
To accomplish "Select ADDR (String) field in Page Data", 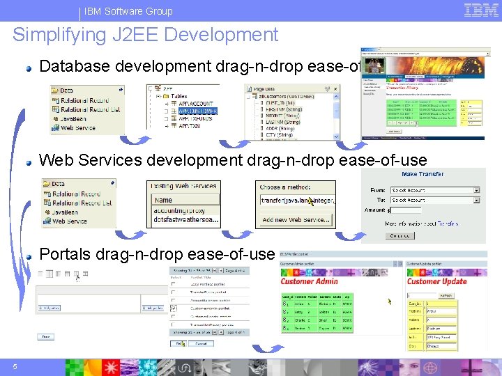I will pos(280,129).
